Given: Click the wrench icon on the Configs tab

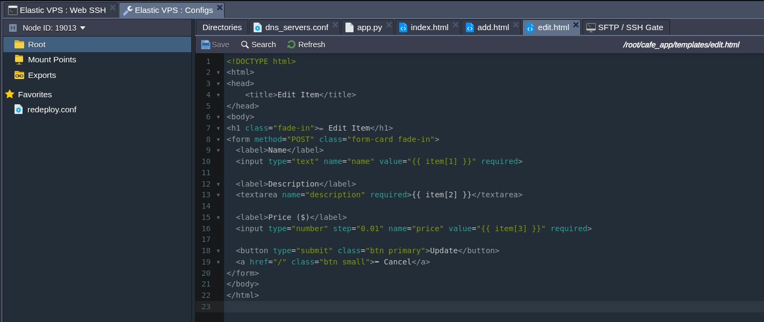Looking at the screenshot, I should pyautogui.click(x=127, y=10).
